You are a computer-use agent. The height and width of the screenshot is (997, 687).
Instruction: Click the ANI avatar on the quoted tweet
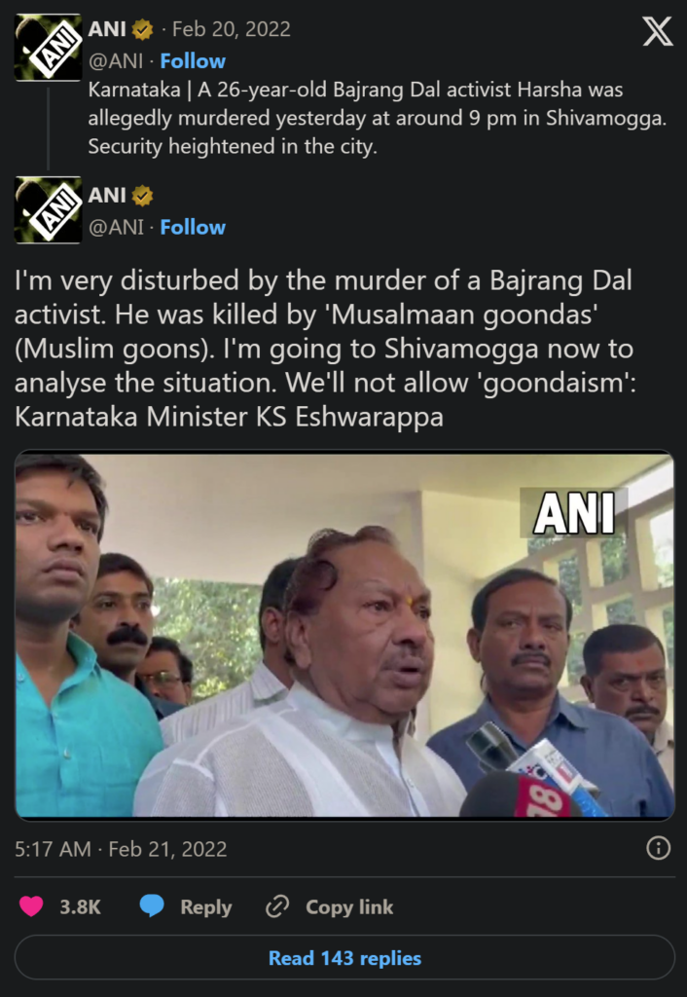pos(49,47)
